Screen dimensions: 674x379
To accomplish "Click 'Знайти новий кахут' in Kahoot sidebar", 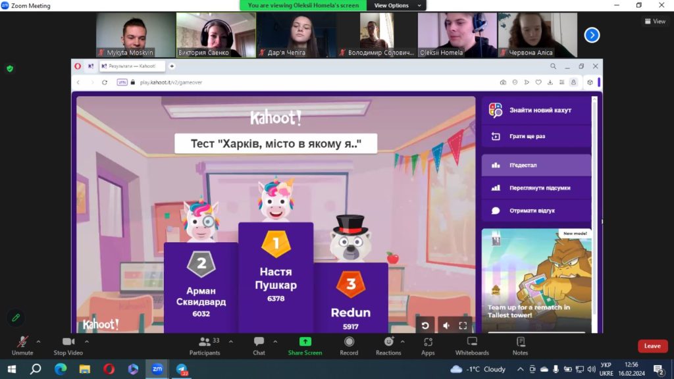I will [536, 111].
